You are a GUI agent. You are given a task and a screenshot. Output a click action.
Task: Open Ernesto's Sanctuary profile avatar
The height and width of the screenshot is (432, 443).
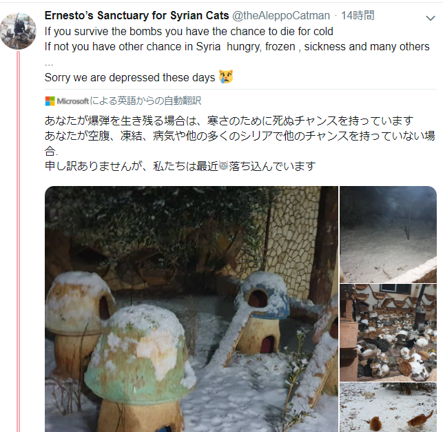(19, 31)
